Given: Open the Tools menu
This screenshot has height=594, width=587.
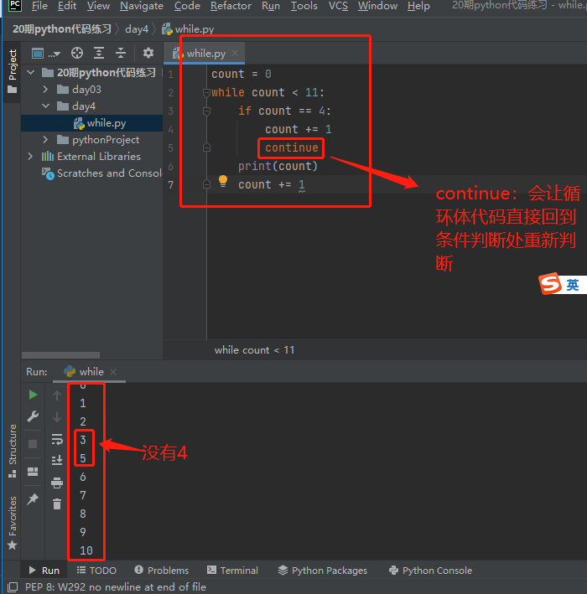Looking at the screenshot, I should (304, 6).
